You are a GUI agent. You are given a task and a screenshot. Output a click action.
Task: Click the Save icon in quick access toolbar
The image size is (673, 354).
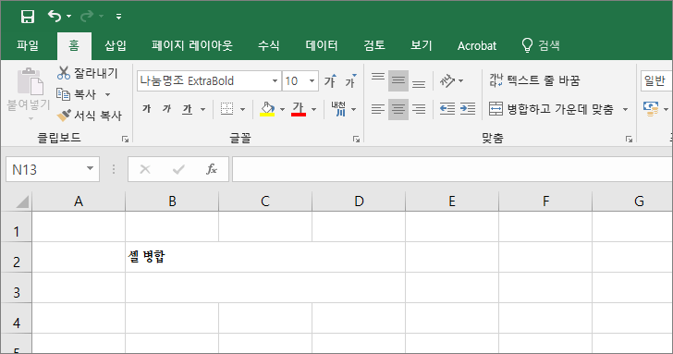(28, 17)
